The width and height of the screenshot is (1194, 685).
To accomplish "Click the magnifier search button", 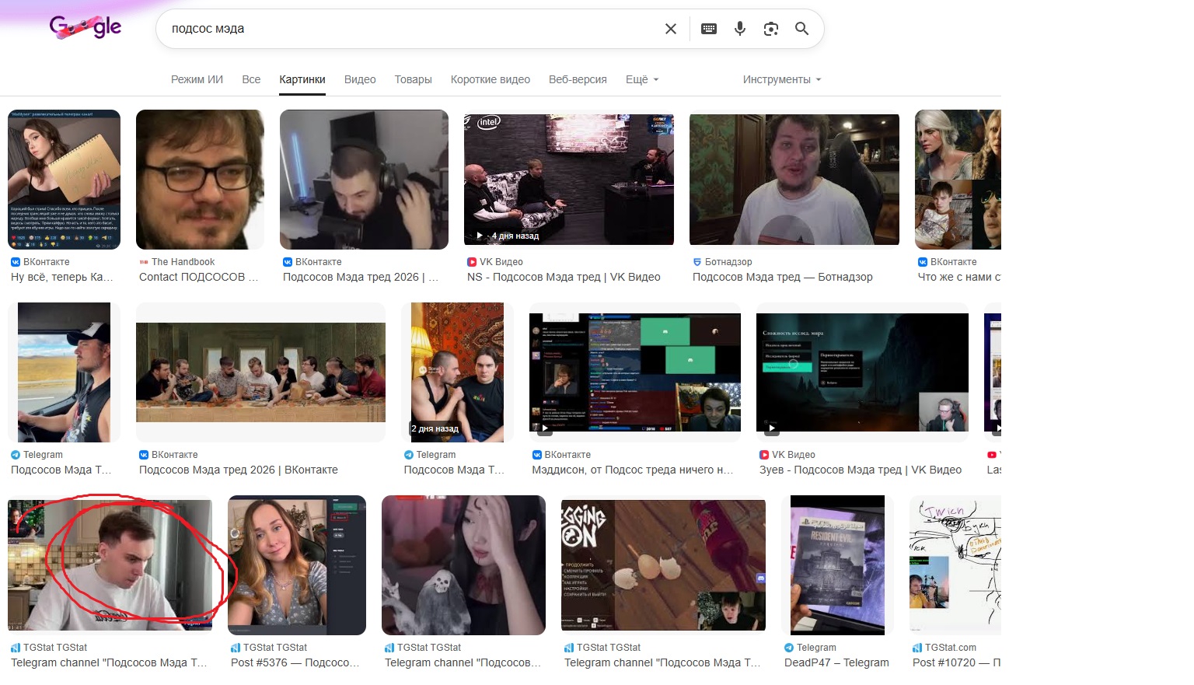I will tap(801, 29).
